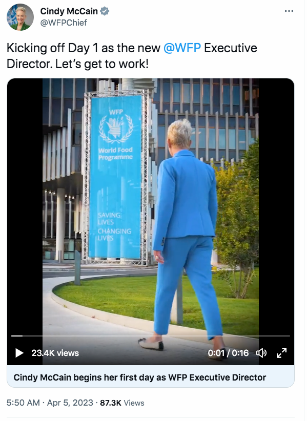Open Cindy McCain's profile picture
Screen dimensions: 307x421
point(20,17)
